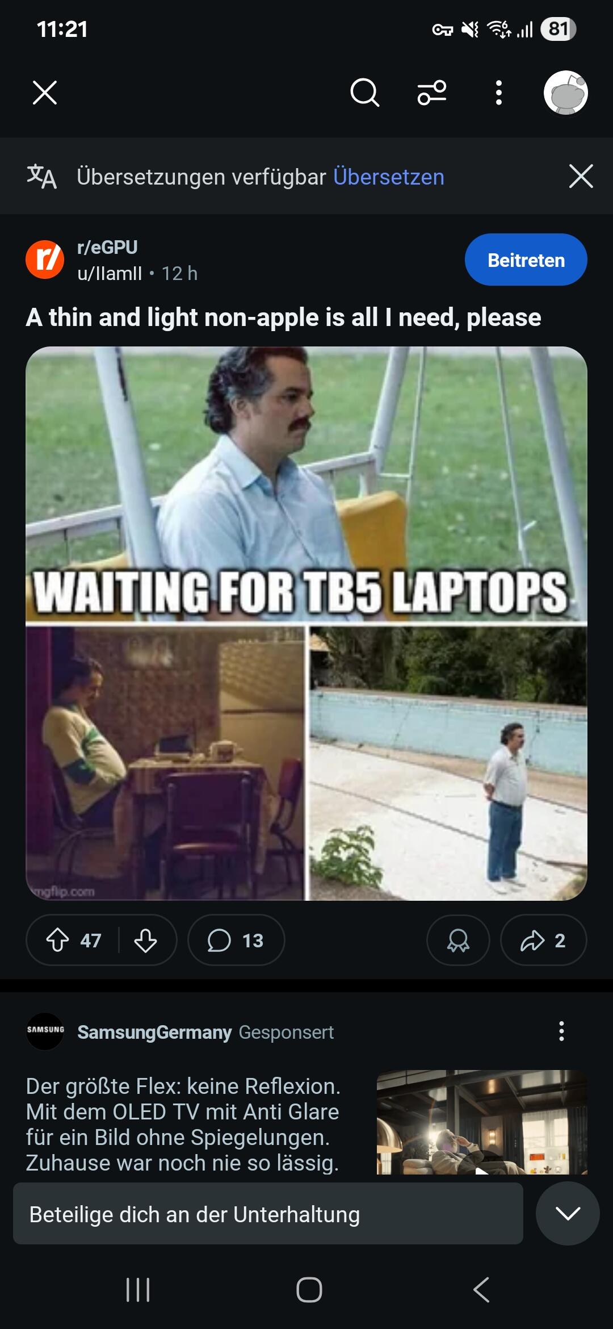Collapse with the down chevron button

(x=568, y=1214)
